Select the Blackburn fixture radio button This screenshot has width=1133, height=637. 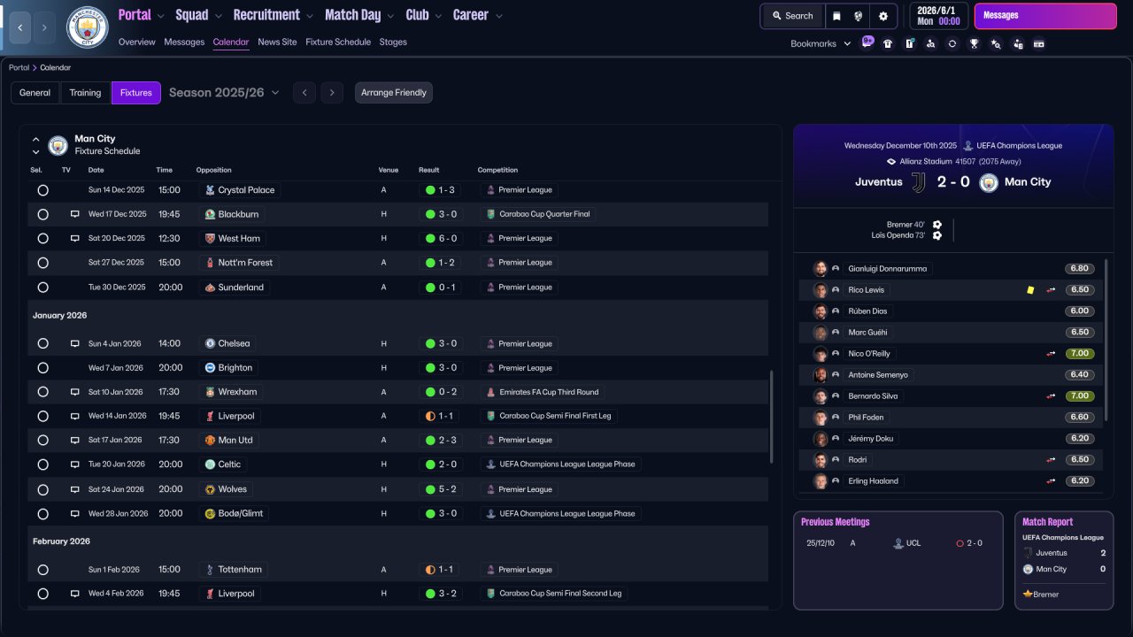pos(42,214)
